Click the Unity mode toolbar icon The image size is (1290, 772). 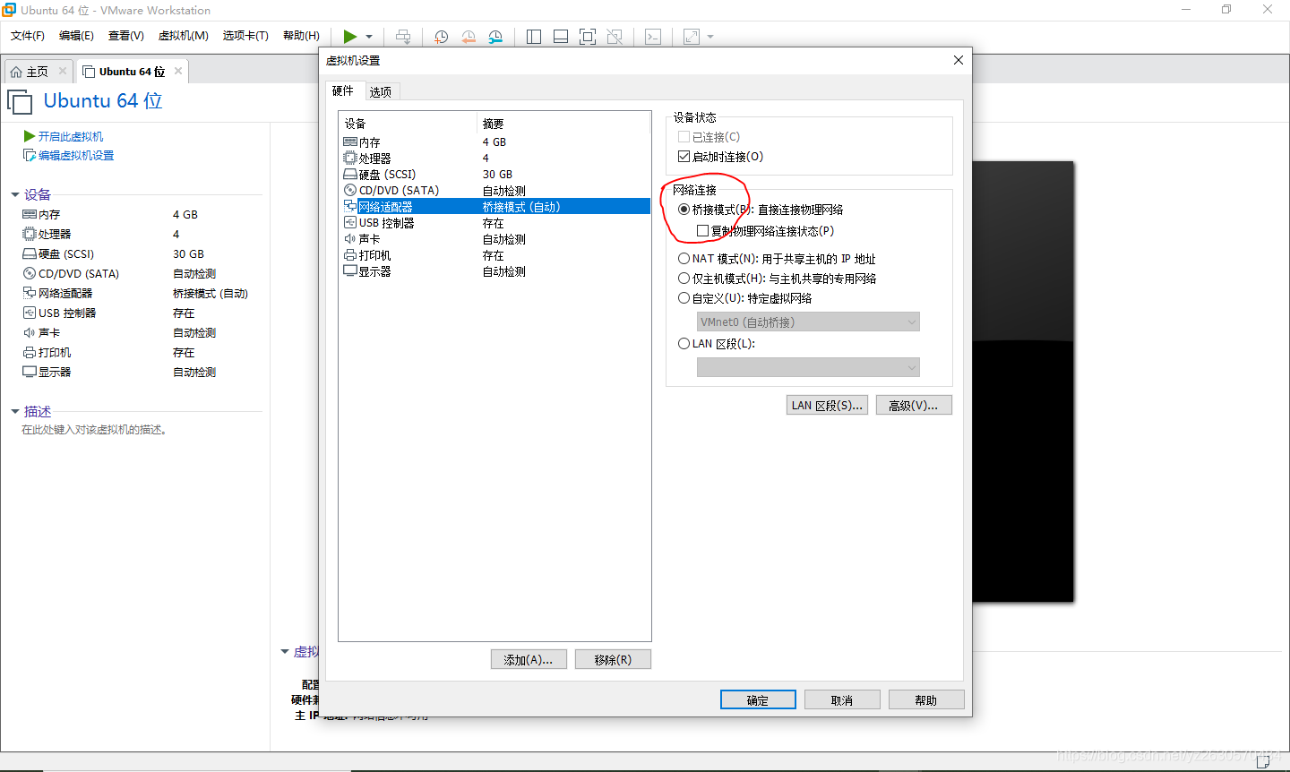(615, 37)
